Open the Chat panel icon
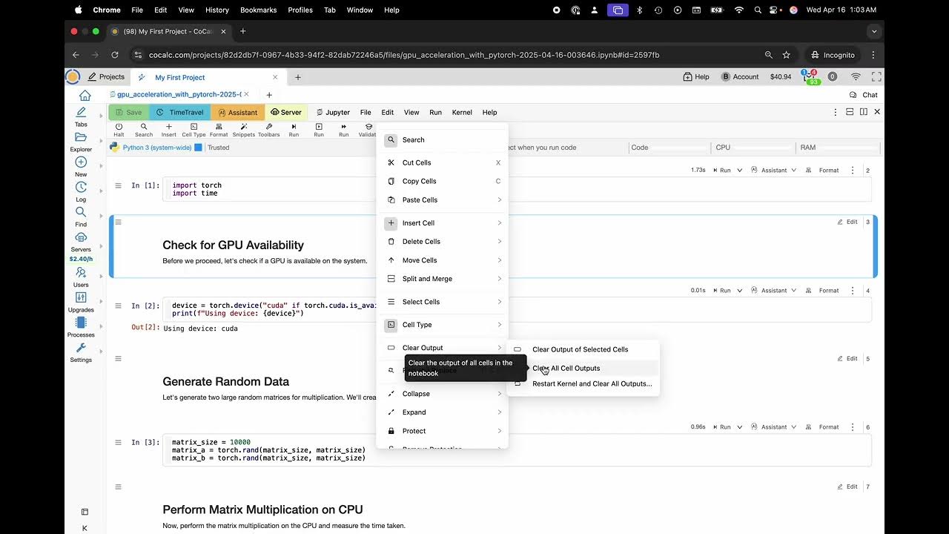 pyautogui.click(x=864, y=95)
